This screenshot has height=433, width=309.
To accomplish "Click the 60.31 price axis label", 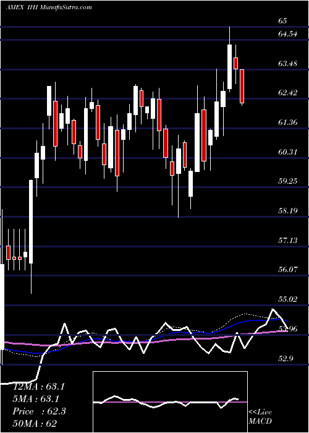I will 288,152.
